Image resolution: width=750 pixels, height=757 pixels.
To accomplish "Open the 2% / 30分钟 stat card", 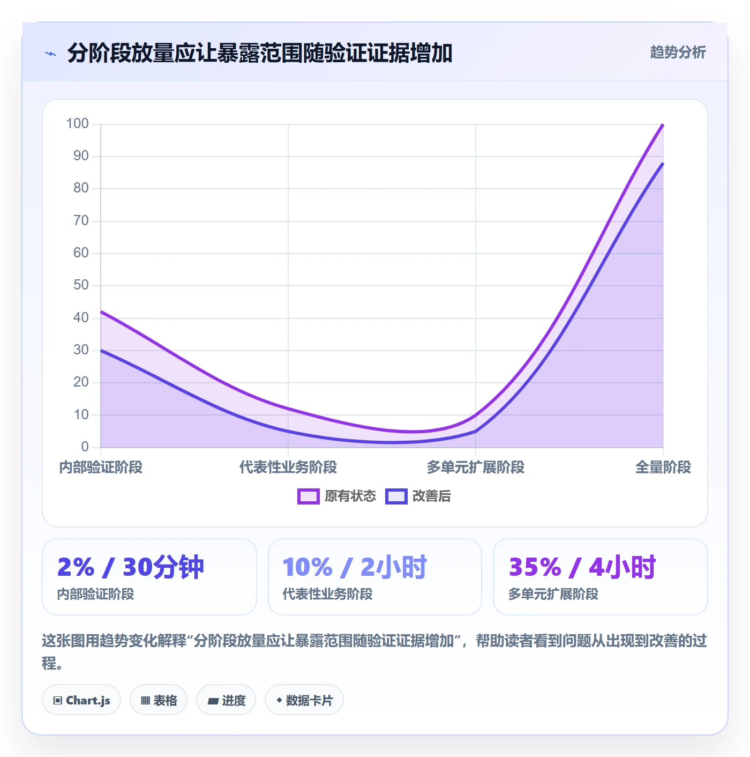I will point(149,577).
